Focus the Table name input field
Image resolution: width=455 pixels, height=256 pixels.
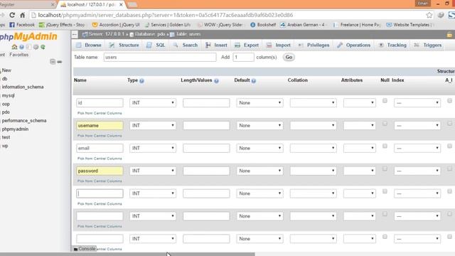point(160,57)
